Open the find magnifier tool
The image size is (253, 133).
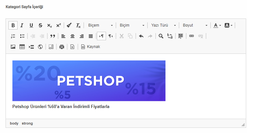tap(161, 36)
